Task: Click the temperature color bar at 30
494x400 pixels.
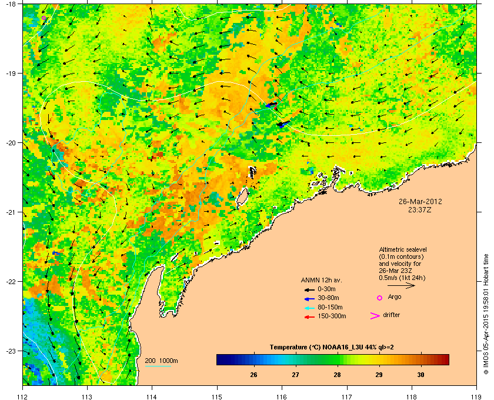Action: (x=421, y=359)
